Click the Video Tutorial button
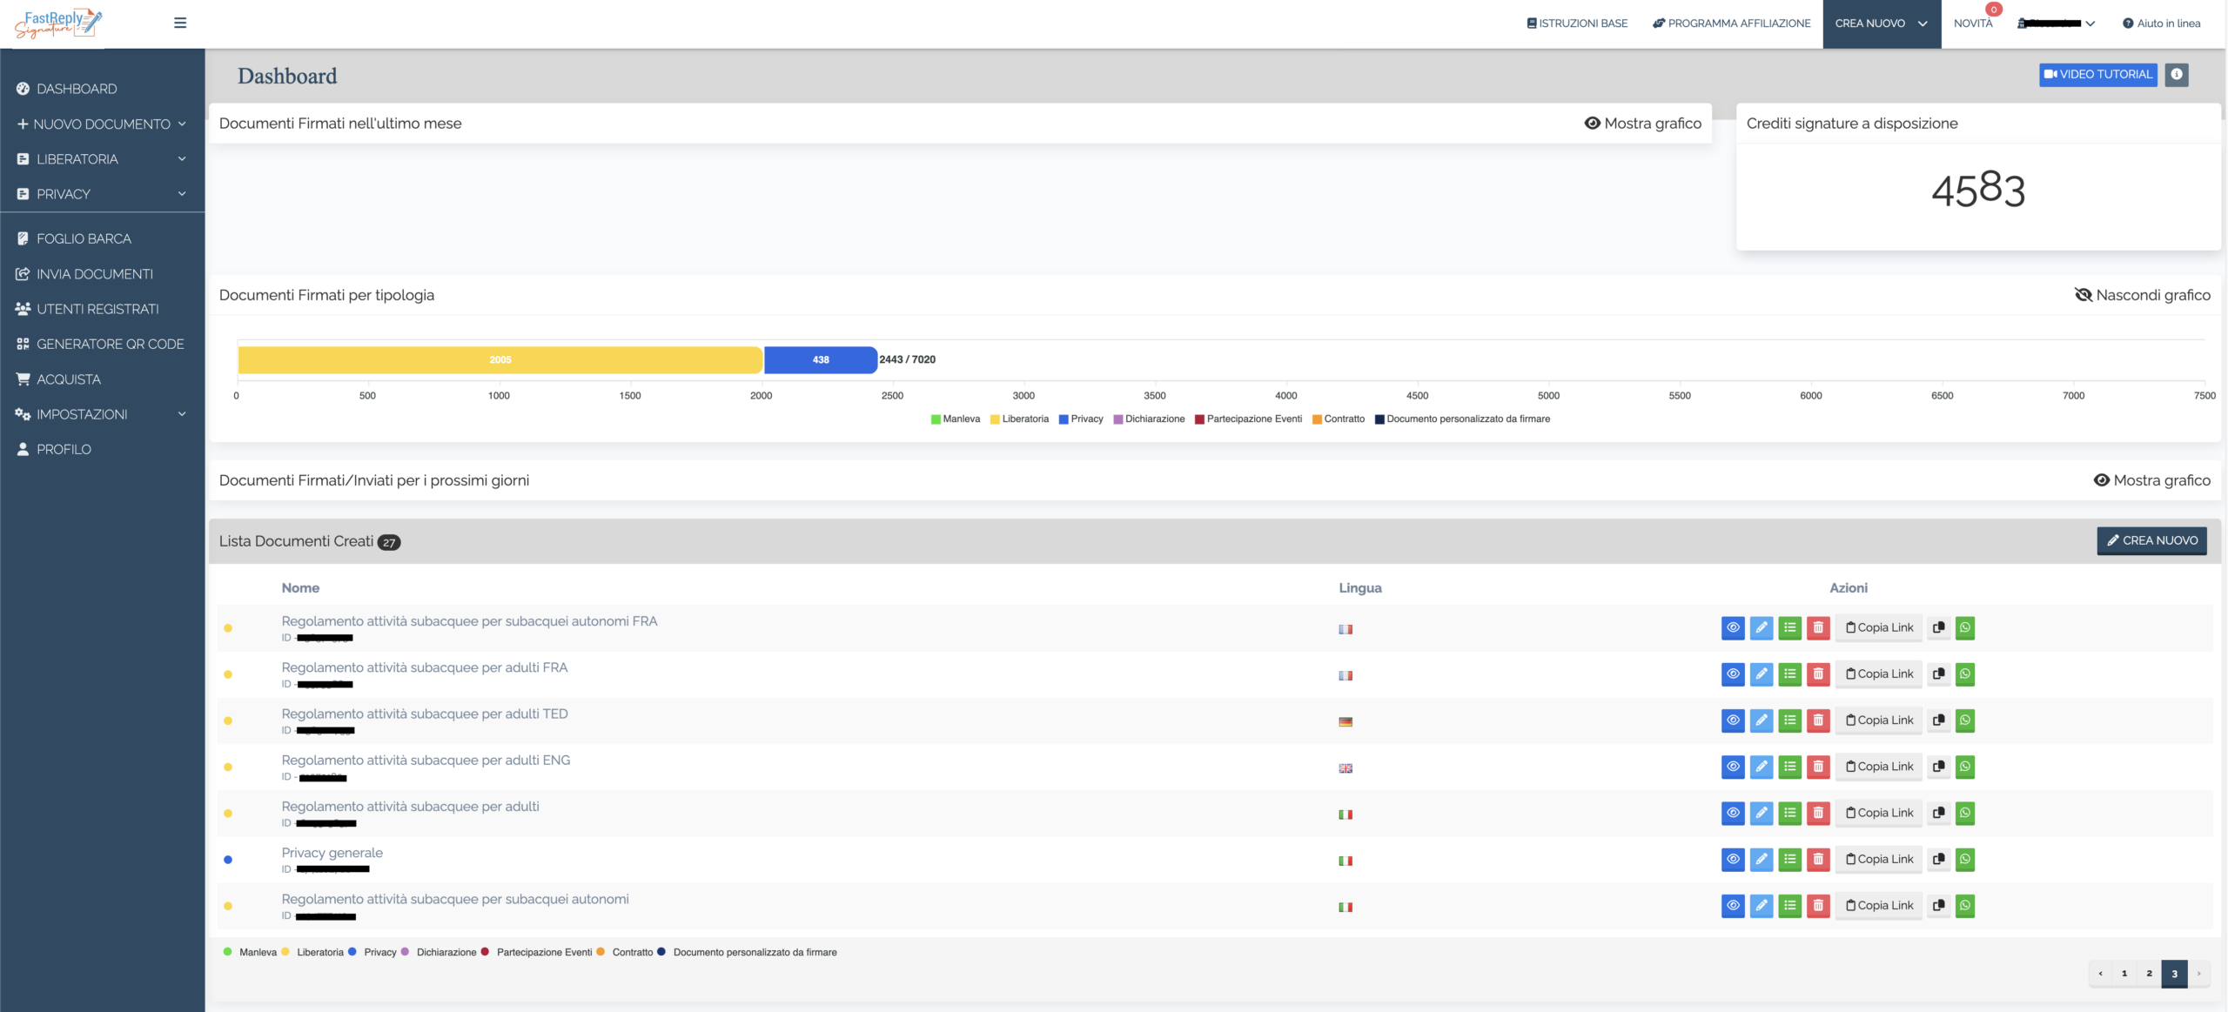 [2097, 75]
